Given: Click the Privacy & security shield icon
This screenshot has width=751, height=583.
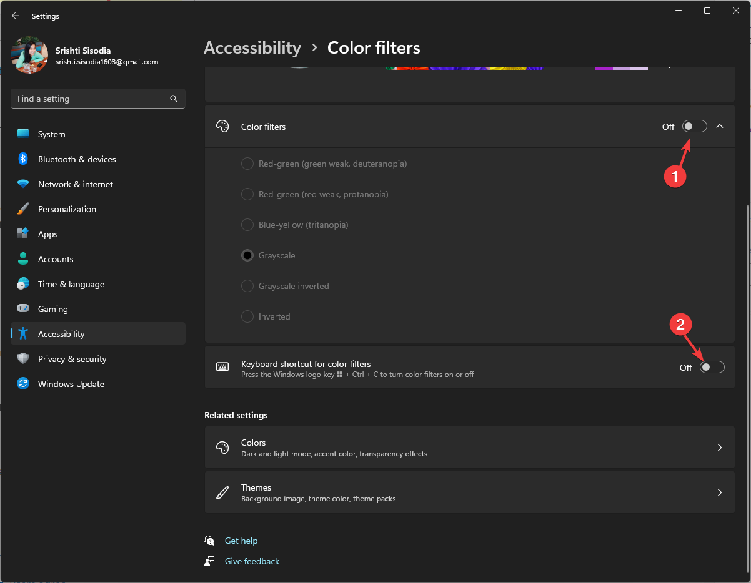Looking at the screenshot, I should tap(23, 359).
